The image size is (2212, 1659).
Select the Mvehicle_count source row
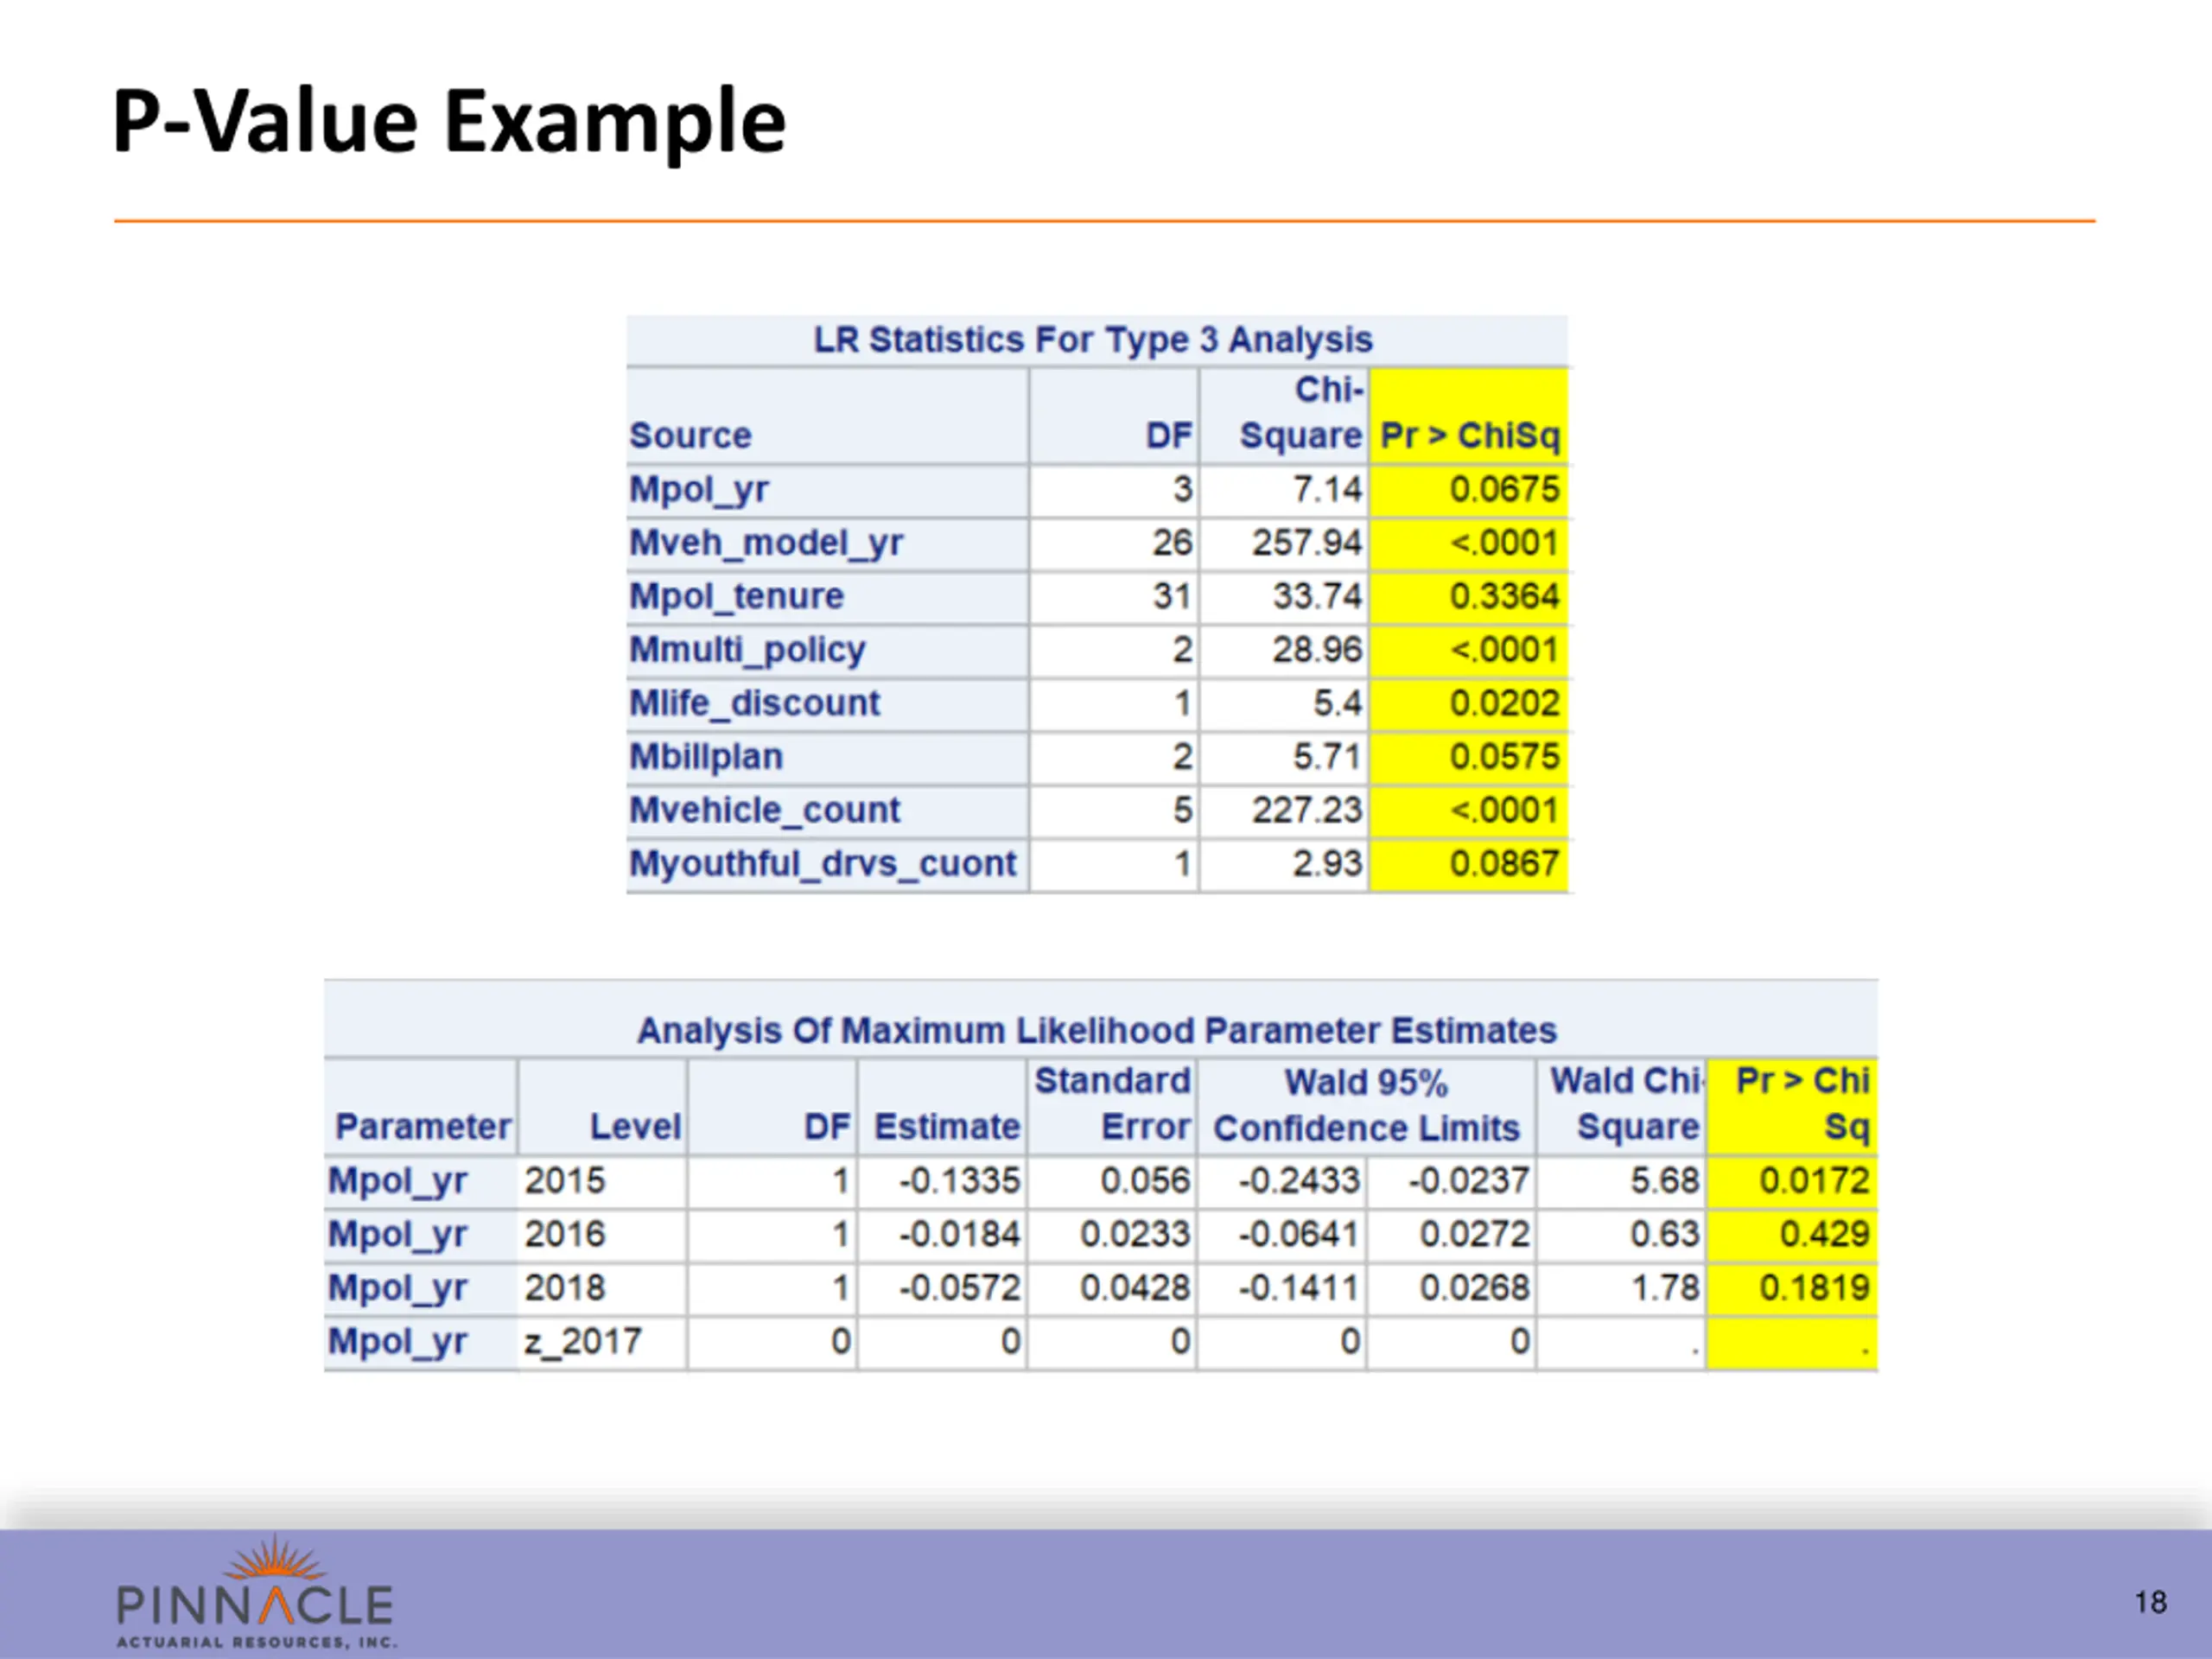(1097, 810)
